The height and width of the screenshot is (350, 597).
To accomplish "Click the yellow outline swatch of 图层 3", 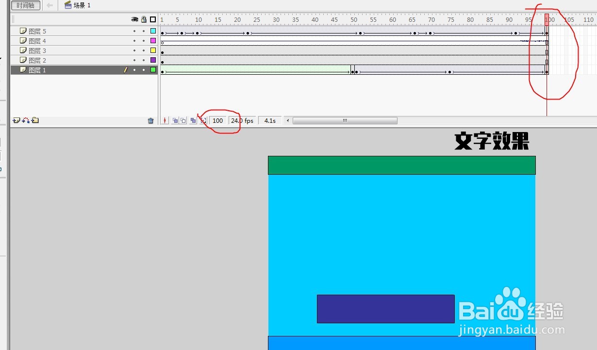I will (153, 50).
